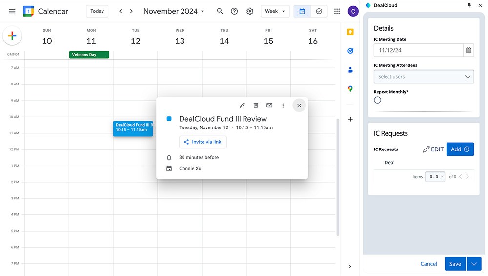Click Get add-ons plus icon
This screenshot has height=276, width=488.
tap(350, 119)
